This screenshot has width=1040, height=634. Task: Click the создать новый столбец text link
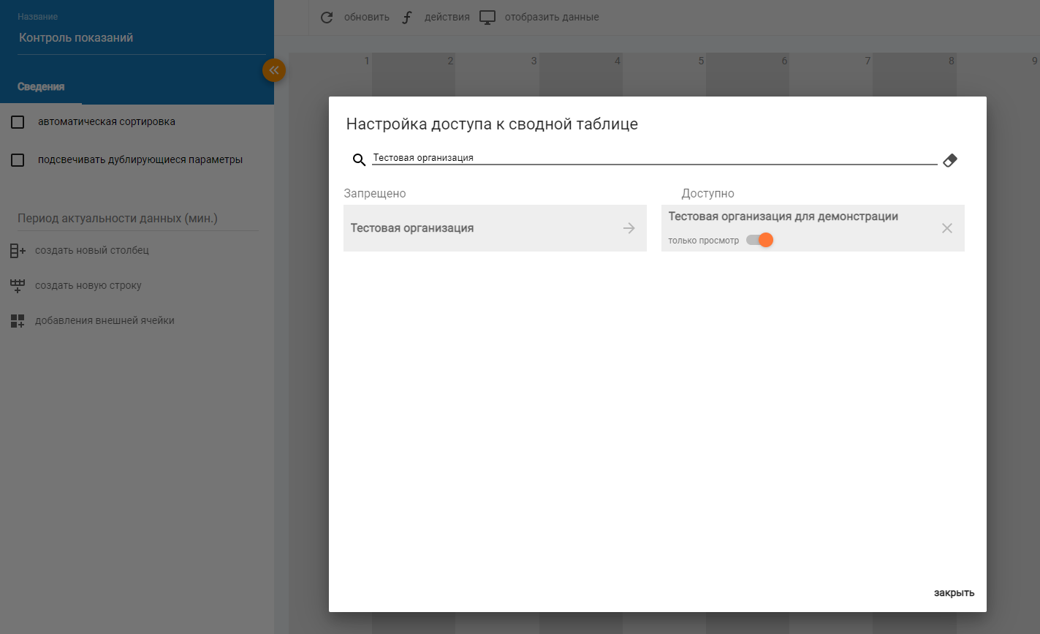coord(92,250)
